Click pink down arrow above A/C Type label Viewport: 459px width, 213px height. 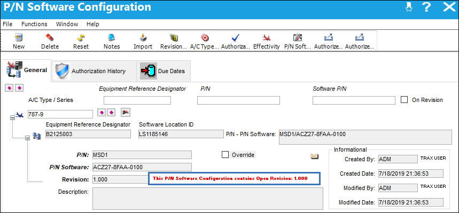point(10,88)
